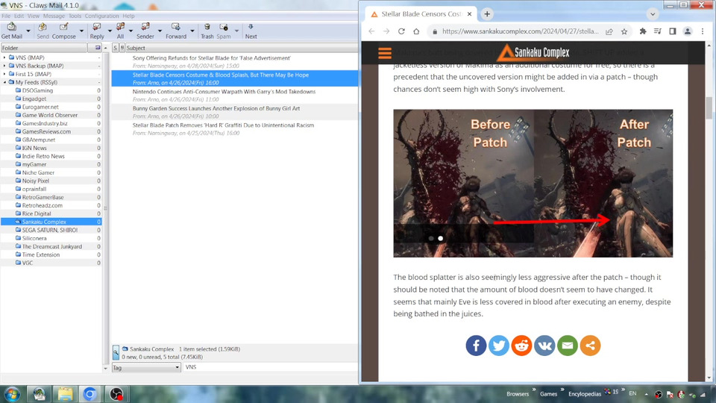Click the Reply toolbar icon

click(x=97, y=28)
